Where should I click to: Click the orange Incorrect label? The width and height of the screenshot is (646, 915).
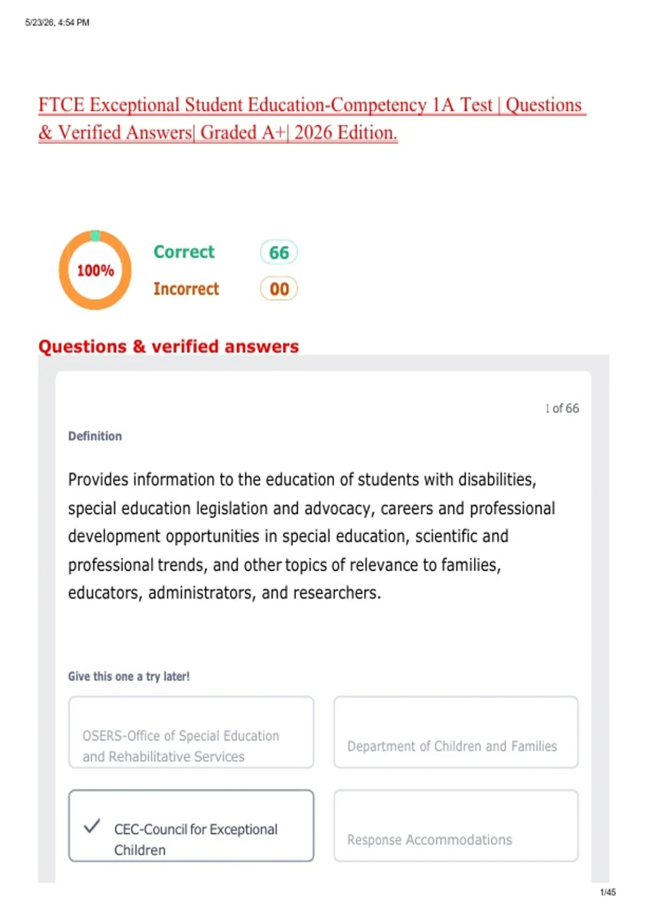pos(186,288)
